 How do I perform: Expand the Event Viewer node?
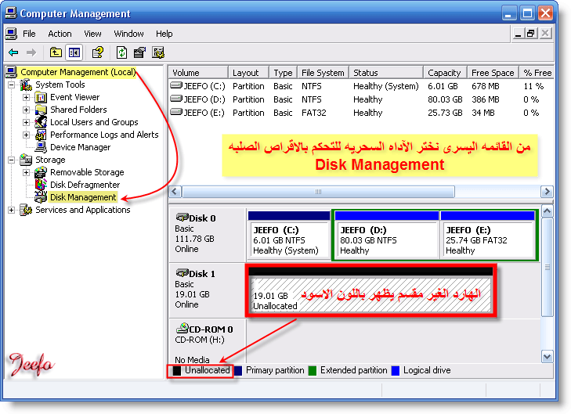[x=26, y=98]
